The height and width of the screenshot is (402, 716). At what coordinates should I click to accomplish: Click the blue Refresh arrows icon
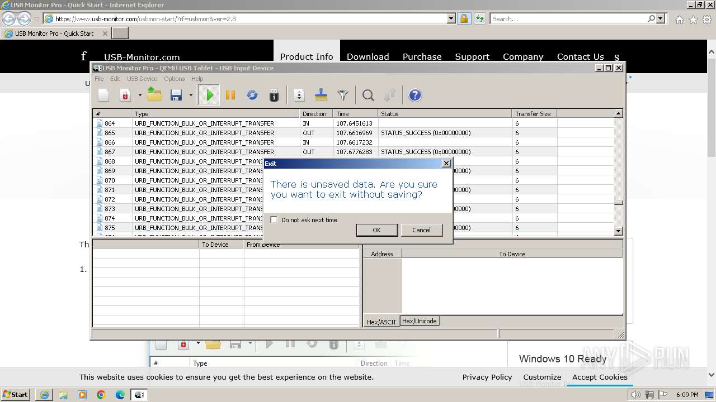[x=252, y=95]
